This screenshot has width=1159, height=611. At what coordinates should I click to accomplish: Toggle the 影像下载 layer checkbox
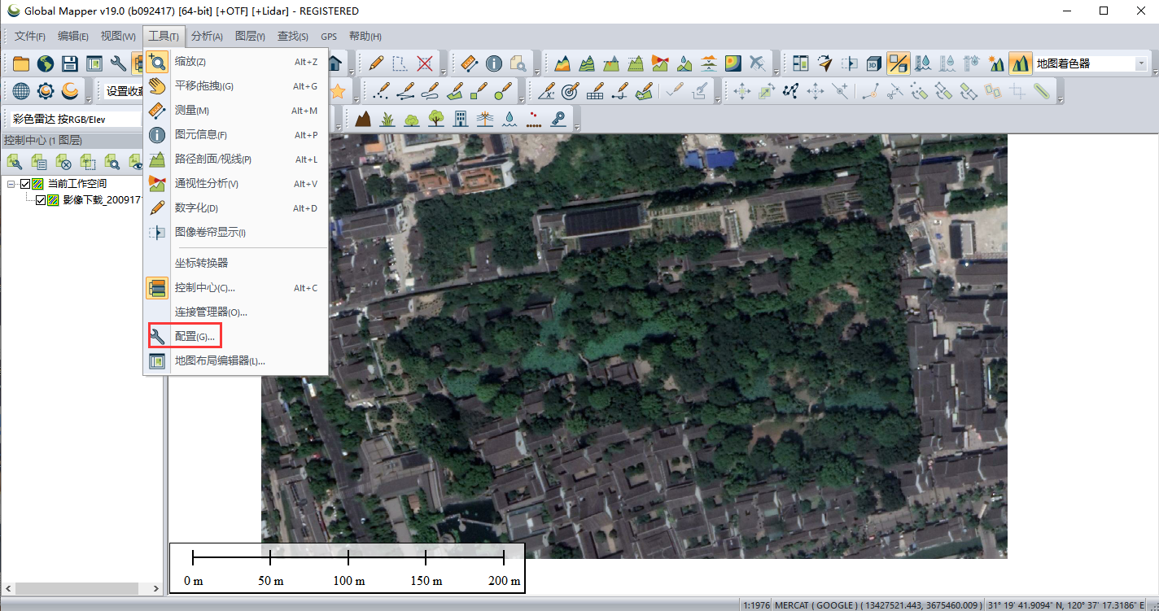pyautogui.click(x=41, y=200)
